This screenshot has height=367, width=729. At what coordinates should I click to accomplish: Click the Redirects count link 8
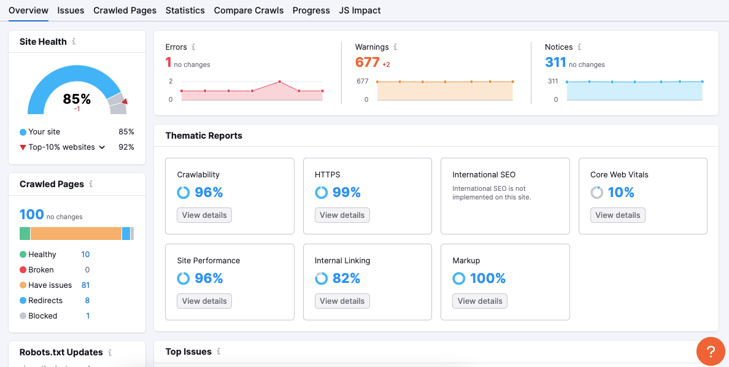click(87, 300)
